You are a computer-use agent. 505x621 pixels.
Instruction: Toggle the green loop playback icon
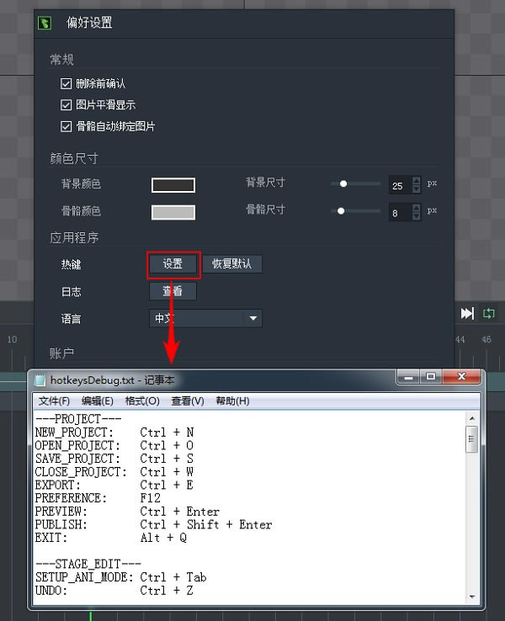489,313
